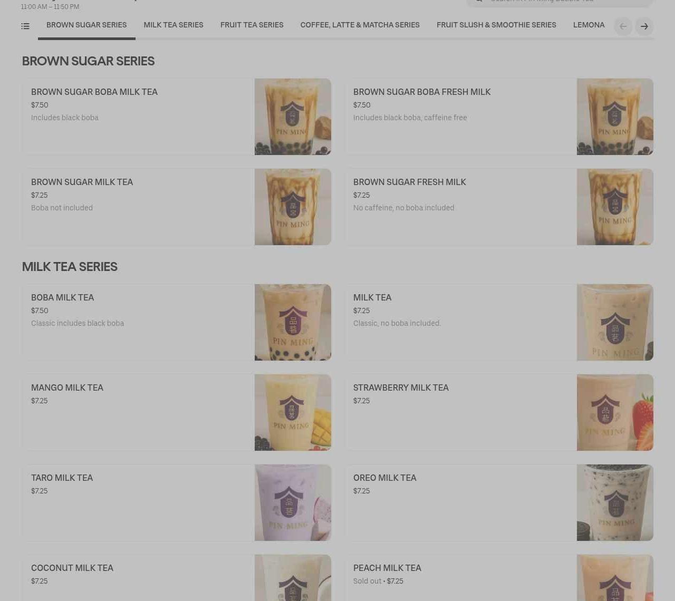Open the menu category list icon

[x=25, y=26]
